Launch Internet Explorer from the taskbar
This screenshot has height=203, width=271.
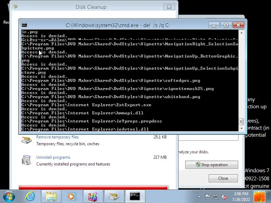click(30, 197)
